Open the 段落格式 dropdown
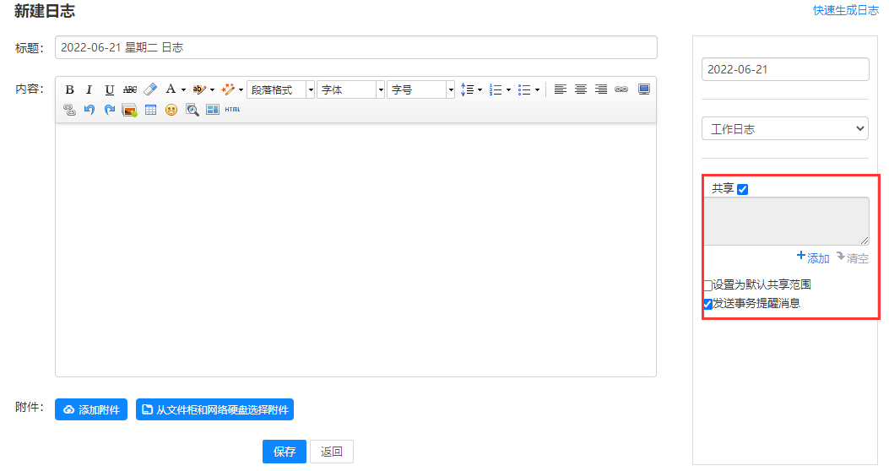Screen dimensions: 889x471 point(280,89)
